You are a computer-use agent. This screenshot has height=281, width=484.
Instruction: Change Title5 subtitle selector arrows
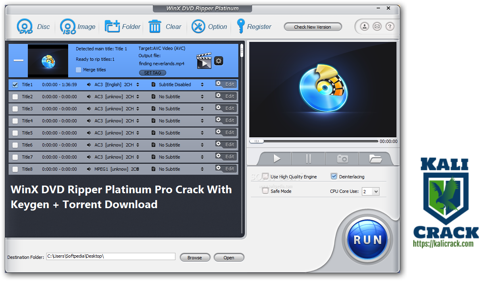pyautogui.click(x=202, y=133)
